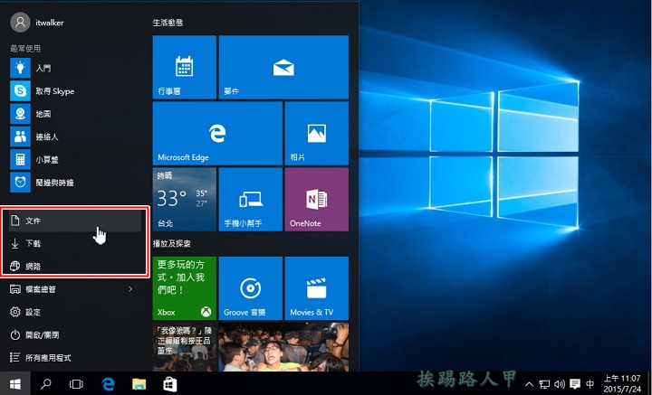Expand the 檔案總管 jump list arrow
Viewport: 652px width, 395px height.
click(x=130, y=289)
